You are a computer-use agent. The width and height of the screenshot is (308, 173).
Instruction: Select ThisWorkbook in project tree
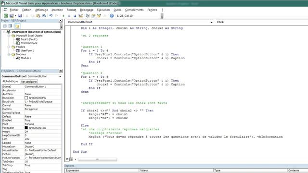[x=29, y=43]
